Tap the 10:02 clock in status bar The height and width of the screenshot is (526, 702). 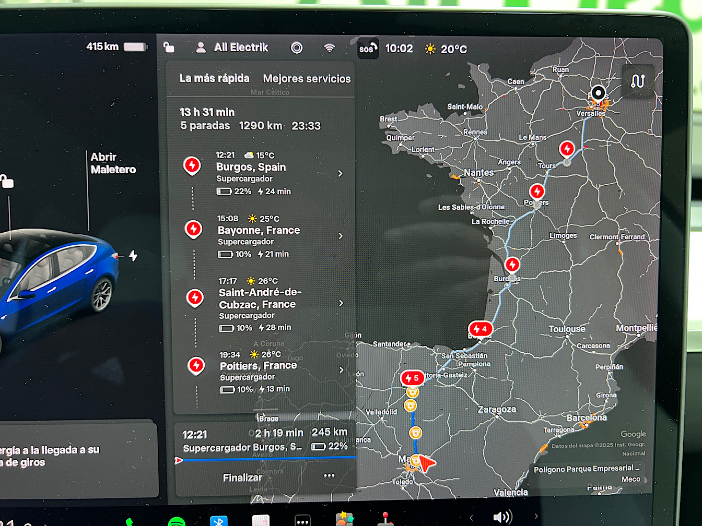(399, 49)
